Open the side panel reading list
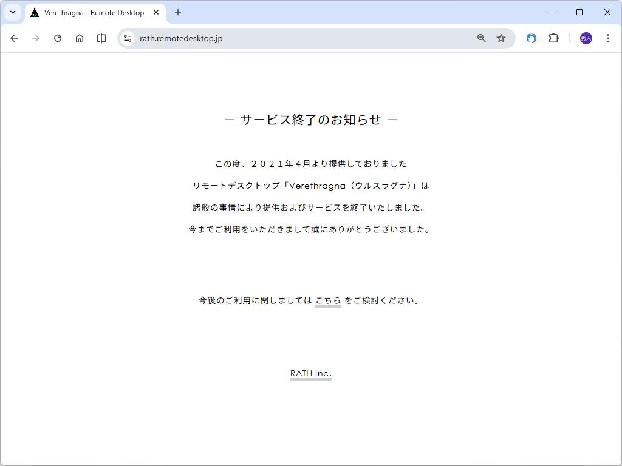Viewport: 622px width, 466px height. pos(101,38)
